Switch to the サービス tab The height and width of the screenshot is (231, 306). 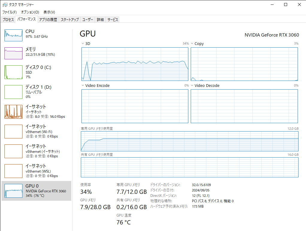113,19
